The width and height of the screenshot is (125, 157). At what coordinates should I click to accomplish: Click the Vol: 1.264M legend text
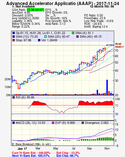tap(49, 40)
